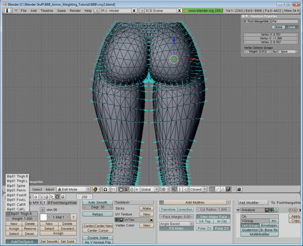Open the Edit Mode dropdown

[74, 189]
